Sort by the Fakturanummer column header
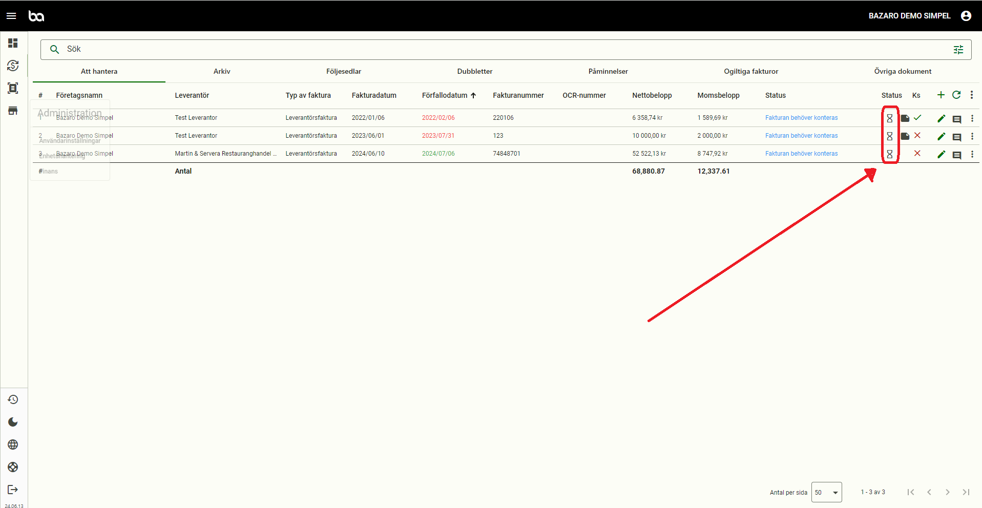 (x=518, y=95)
